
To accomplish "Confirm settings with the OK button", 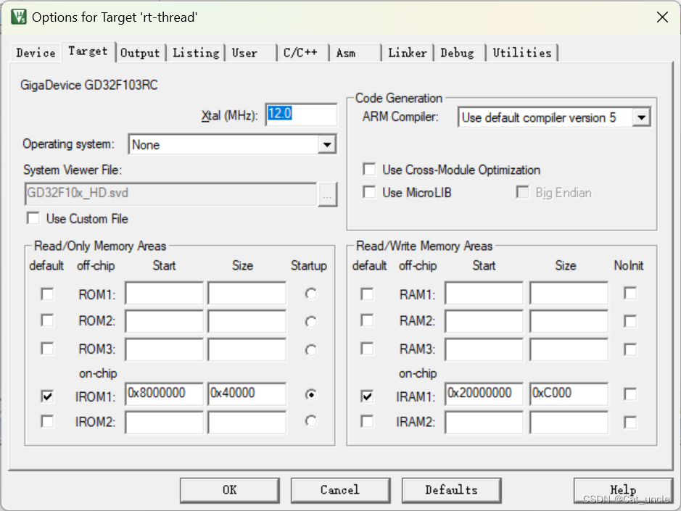I will click(x=230, y=490).
